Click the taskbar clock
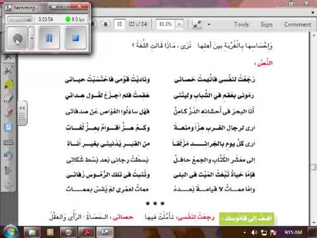The width and height of the screenshot is (317, 238). tap(293, 232)
